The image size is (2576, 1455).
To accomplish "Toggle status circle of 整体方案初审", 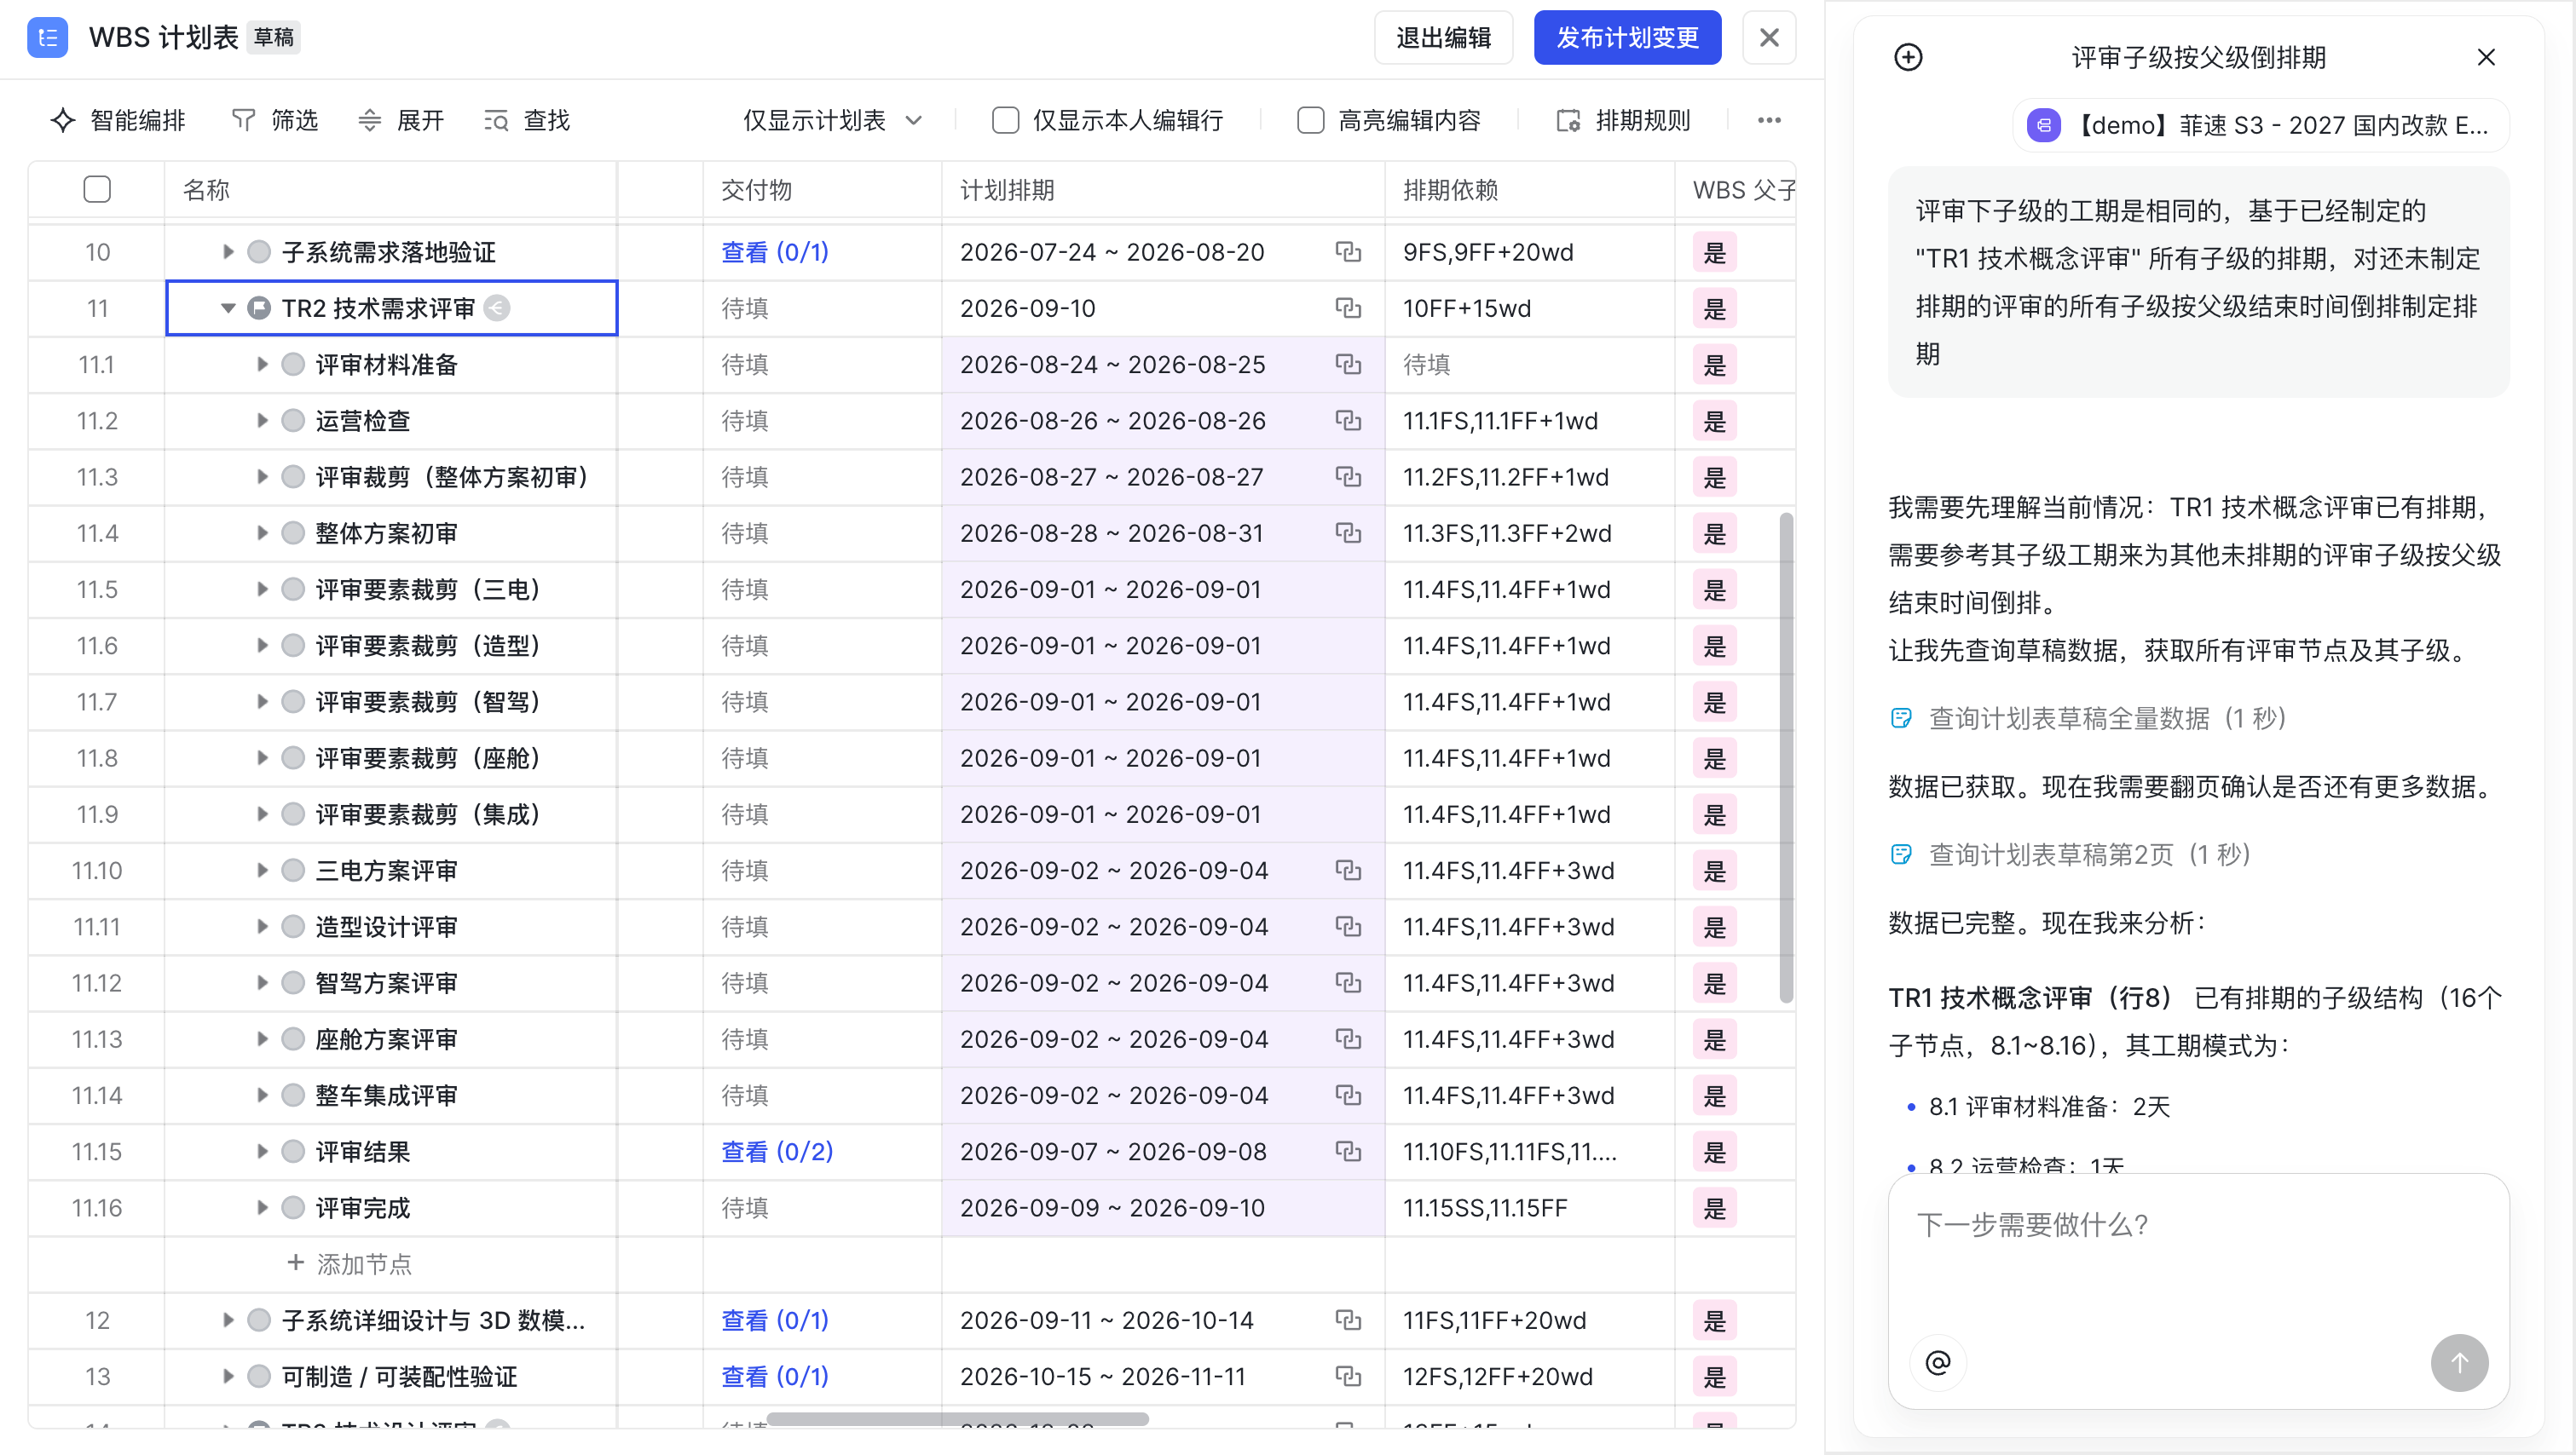I will (x=293, y=533).
